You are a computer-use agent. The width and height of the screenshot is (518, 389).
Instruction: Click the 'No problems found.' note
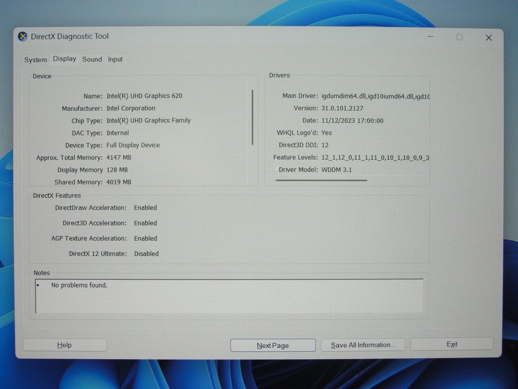pyautogui.click(x=79, y=285)
